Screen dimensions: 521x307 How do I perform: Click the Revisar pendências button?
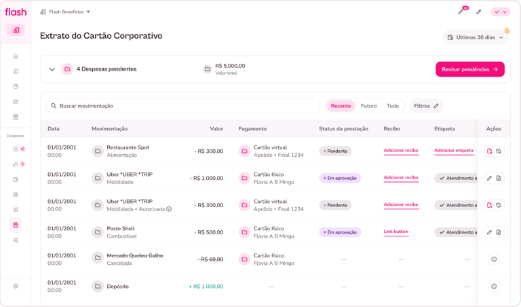coord(469,69)
